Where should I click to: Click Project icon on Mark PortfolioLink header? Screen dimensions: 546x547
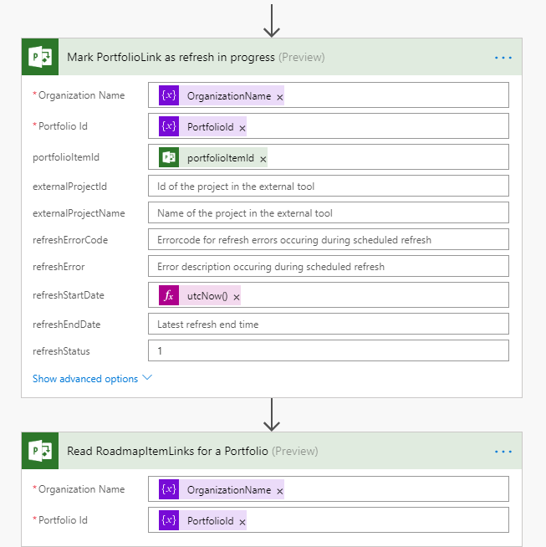tap(39, 57)
